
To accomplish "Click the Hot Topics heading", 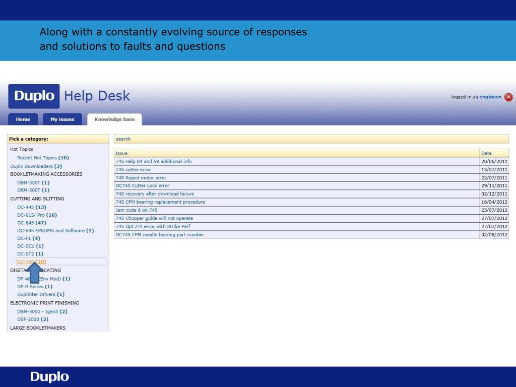I will [22, 149].
